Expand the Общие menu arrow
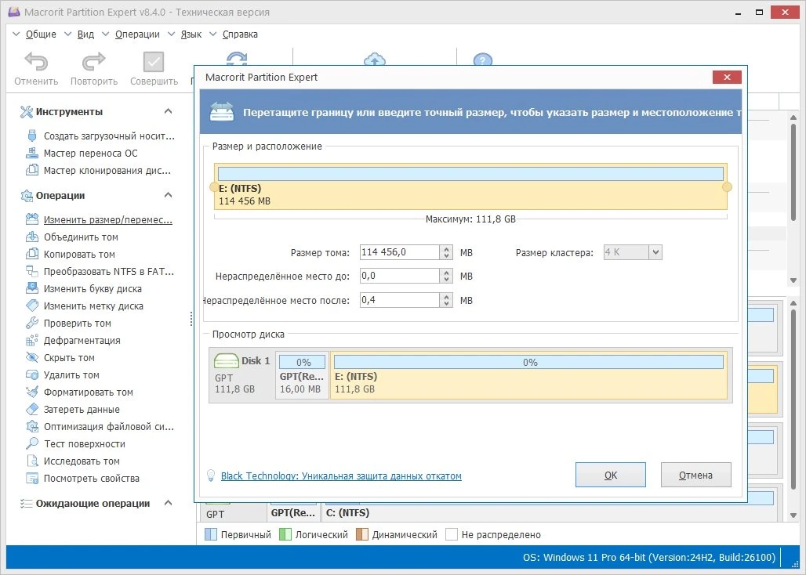 point(16,34)
